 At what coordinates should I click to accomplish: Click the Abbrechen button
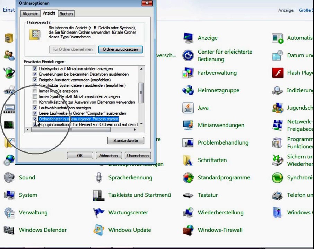coord(108,156)
